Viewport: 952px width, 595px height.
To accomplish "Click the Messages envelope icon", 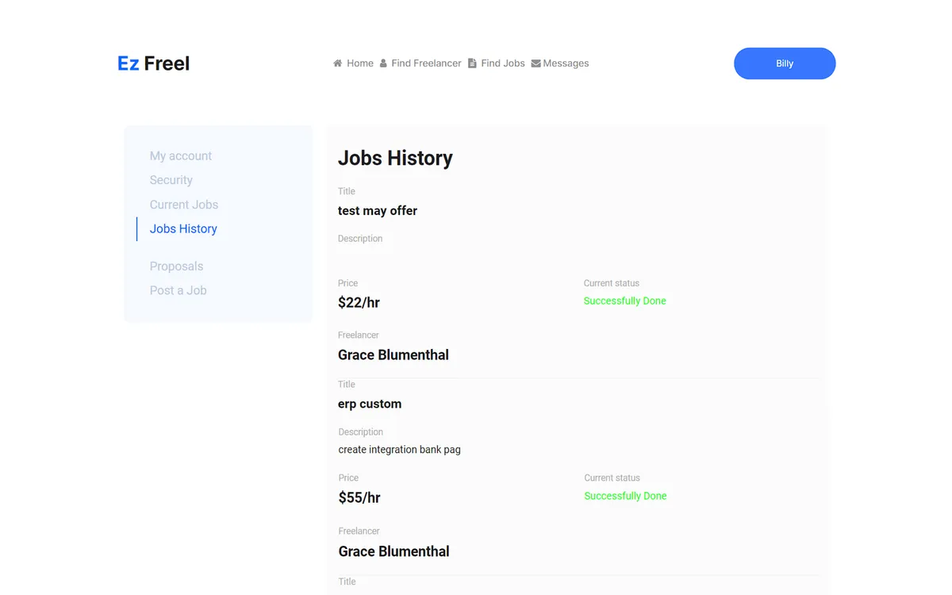I will click(535, 63).
